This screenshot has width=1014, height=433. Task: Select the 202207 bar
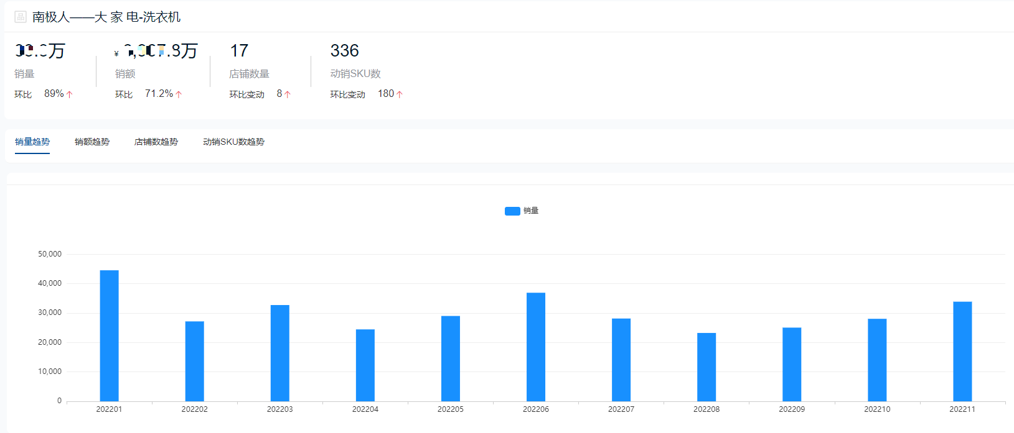(x=621, y=360)
